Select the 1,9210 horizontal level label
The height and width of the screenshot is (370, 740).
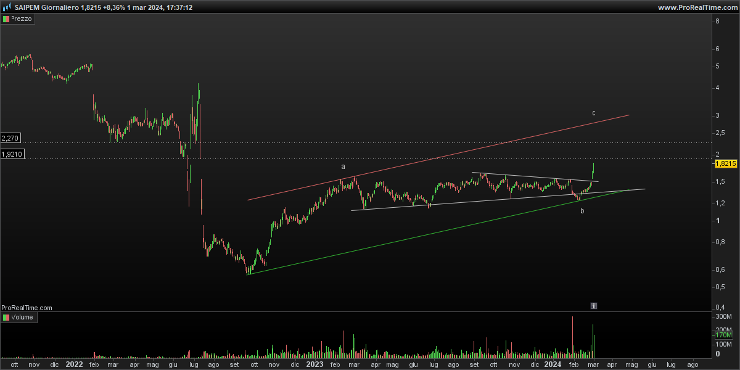click(x=12, y=154)
